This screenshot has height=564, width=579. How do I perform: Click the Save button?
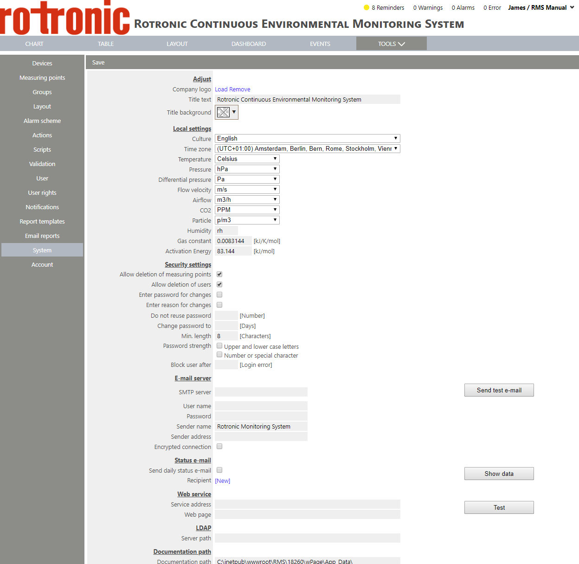click(x=98, y=62)
